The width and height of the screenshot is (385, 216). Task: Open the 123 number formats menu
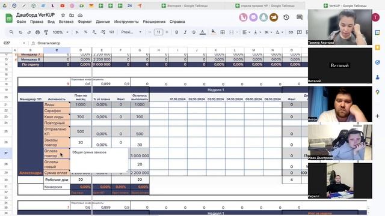coord(112,32)
